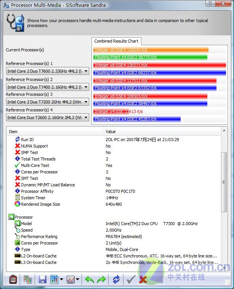Click the red X beside SMT Test

(18, 178)
